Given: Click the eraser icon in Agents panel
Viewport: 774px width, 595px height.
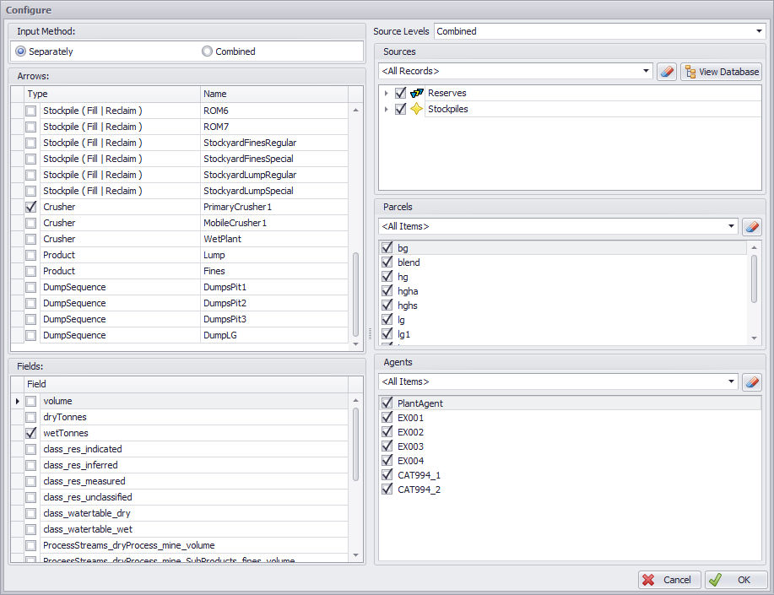Looking at the screenshot, I should click(x=751, y=382).
